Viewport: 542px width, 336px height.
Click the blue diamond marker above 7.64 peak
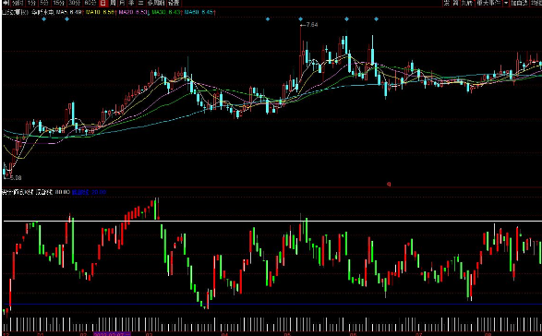(x=300, y=19)
